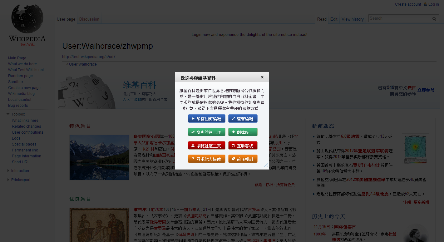The height and width of the screenshot is (242, 444).
Task: Open What Test Wiki is not
Action: tap(26, 70)
